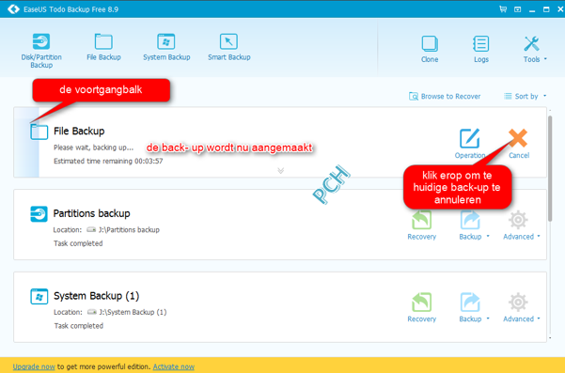Follow the Upgrade now link
This screenshot has height=373, width=565.
[34, 366]
